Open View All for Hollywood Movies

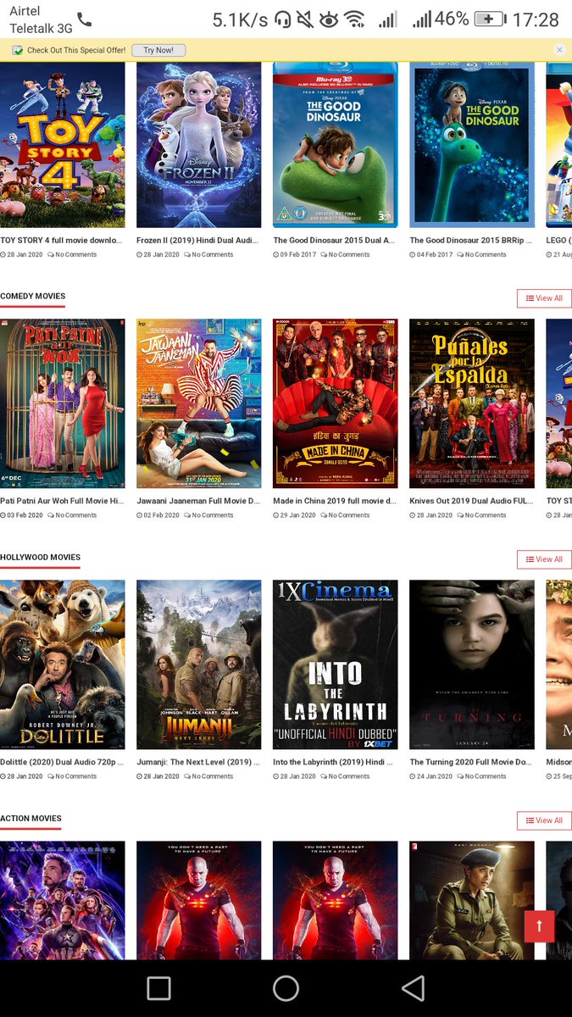[544, 559]
